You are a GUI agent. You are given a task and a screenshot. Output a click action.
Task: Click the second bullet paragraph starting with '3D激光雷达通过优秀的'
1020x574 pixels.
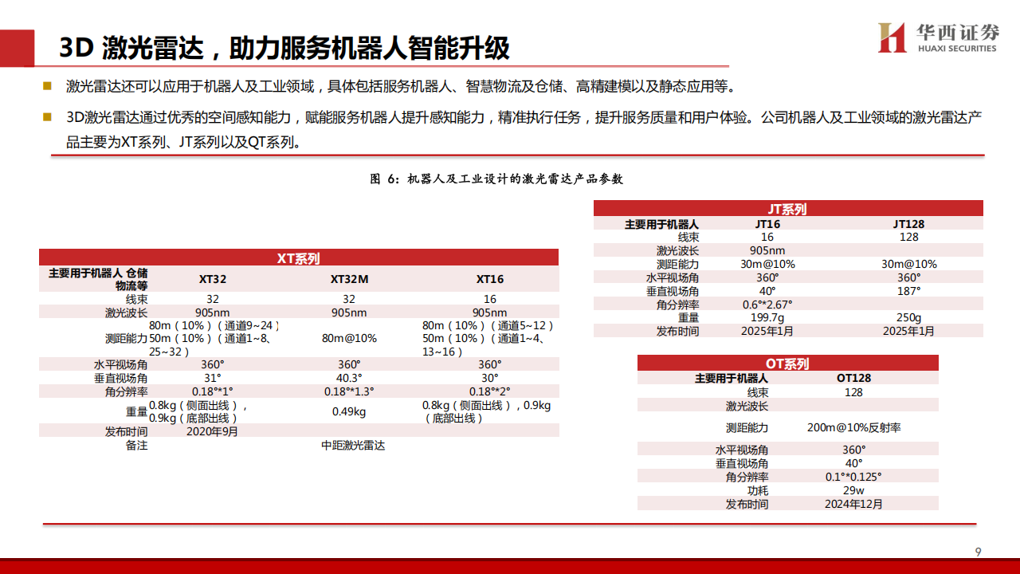coord(524,131)
